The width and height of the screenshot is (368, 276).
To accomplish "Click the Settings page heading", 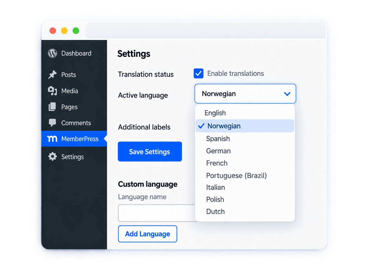I will (x=134, y=54).
